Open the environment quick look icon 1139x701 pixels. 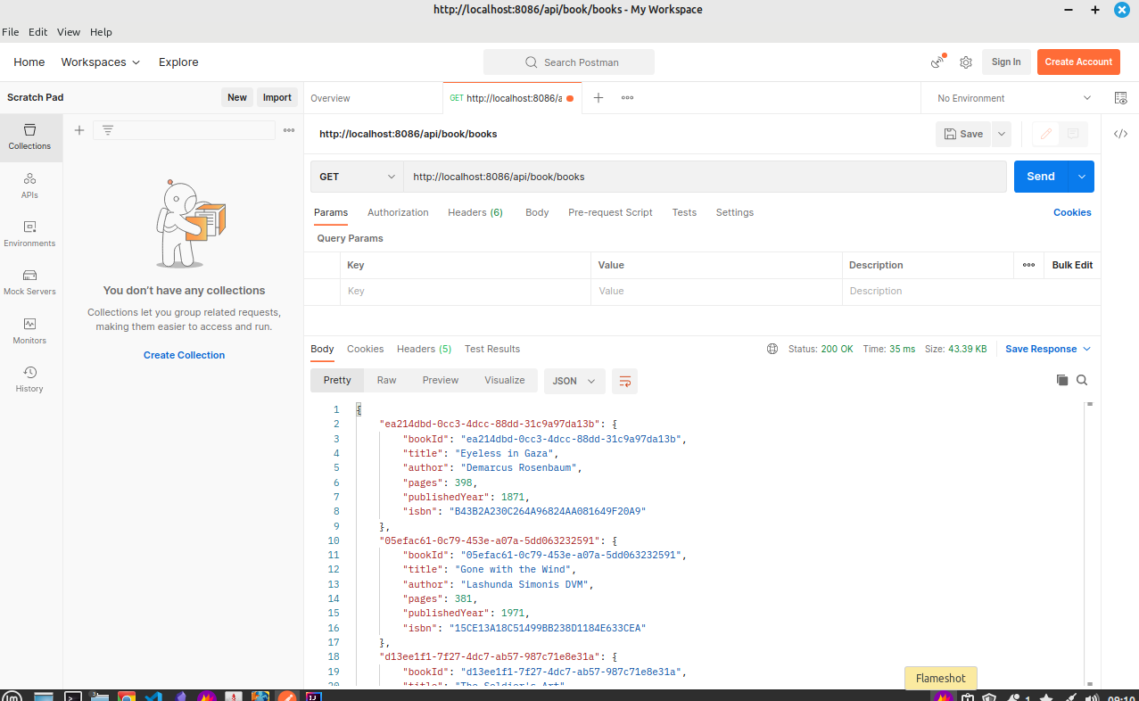[1121, 98]
